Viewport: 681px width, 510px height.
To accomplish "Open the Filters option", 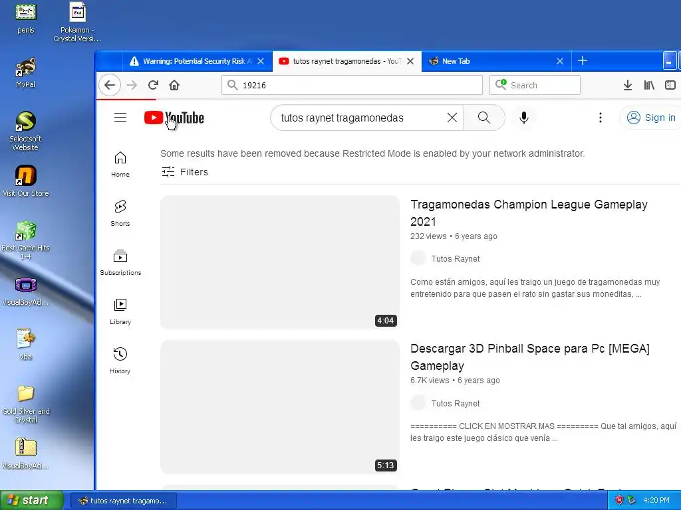I will 185,172.
